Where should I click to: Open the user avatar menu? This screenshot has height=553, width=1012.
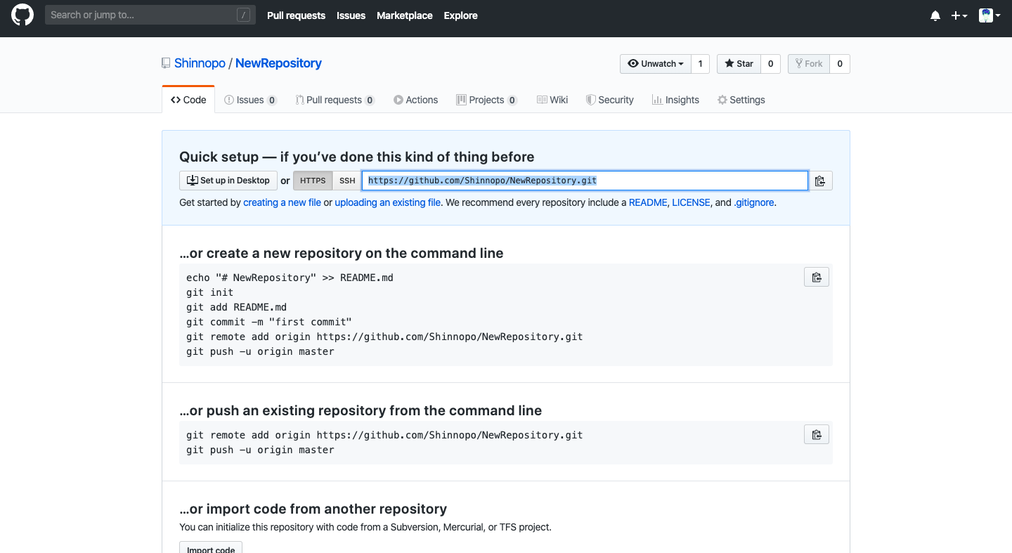989,15
